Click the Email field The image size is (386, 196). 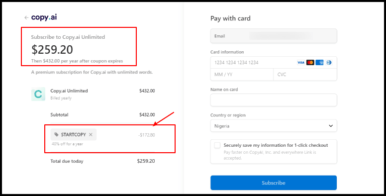click(x=274, y=36)
